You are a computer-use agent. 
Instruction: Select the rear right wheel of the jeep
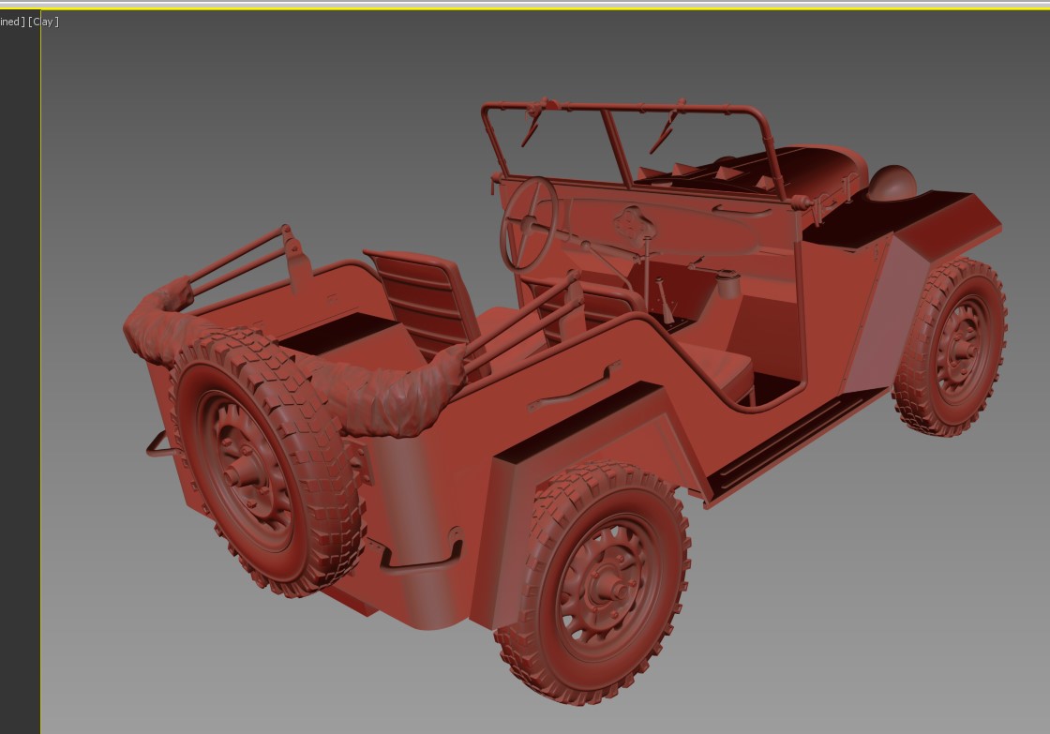[x=605, y=581]
